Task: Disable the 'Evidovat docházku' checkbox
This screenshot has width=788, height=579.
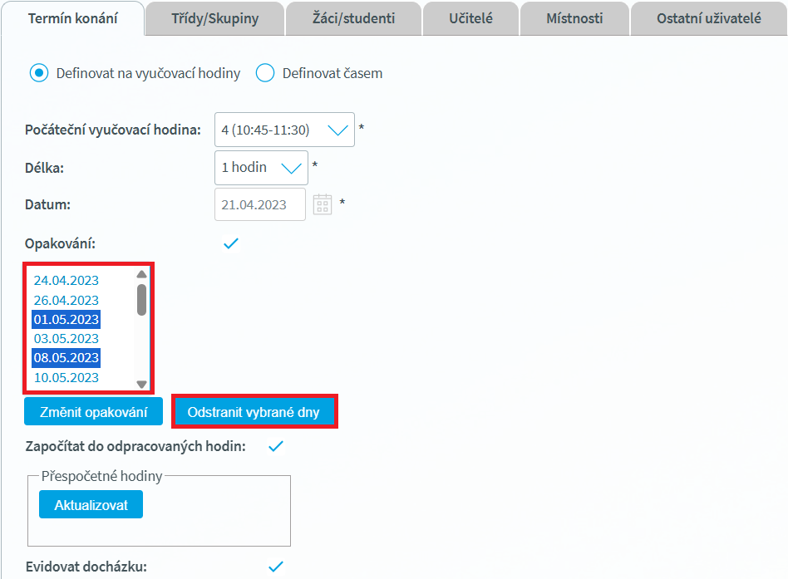Action: click(x=276, y=567)
